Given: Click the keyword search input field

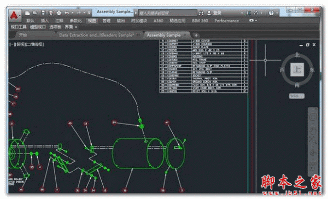Looking at the screenshot, I should tap(168, 13).
